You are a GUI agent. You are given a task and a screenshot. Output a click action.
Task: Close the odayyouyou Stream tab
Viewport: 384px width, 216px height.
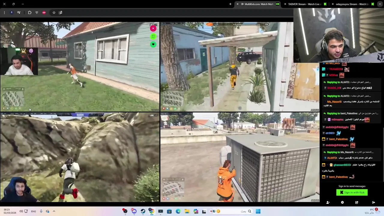coord(333,4)
